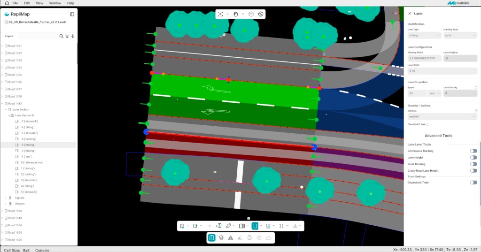Toggle Cross-Road Lane Height switch
This screenshot has height=252, width=481.
[x=473, y=171]
